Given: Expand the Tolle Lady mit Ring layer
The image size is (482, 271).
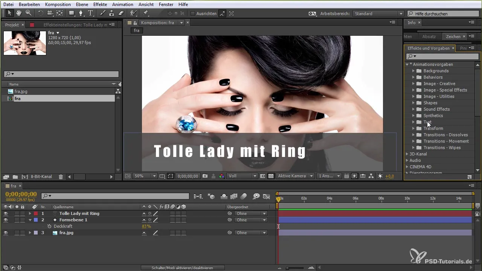Looking at the screenshot, I should [30, 213].
